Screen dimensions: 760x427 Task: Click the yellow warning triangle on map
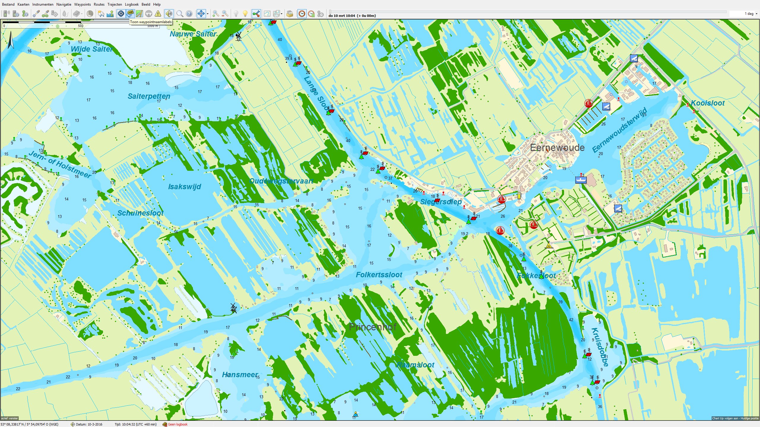pyautogui.click(x=549, y=246)
